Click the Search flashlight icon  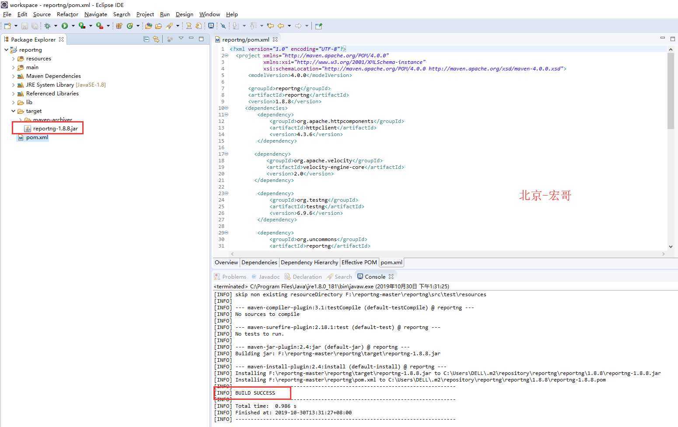coord(169,26)
